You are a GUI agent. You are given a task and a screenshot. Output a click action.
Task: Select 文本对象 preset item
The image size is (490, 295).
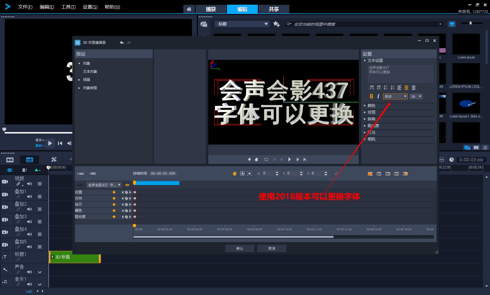pos(90,72)
